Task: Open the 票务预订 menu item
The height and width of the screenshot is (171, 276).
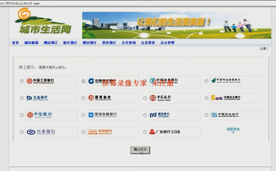Action: (109, 43)
